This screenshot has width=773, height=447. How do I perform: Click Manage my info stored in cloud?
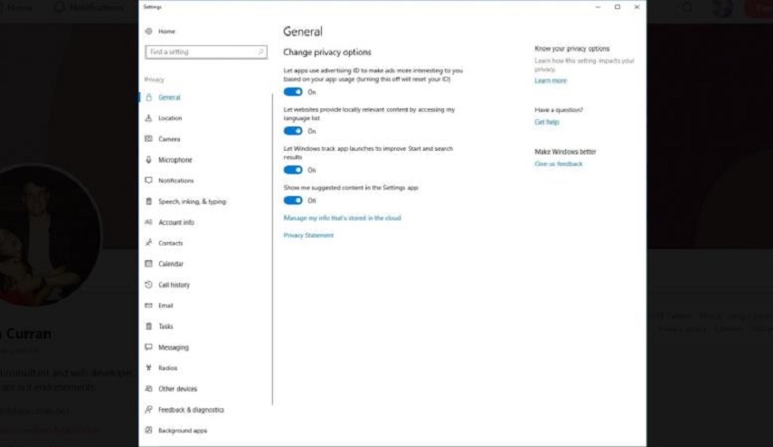(342, 219)
